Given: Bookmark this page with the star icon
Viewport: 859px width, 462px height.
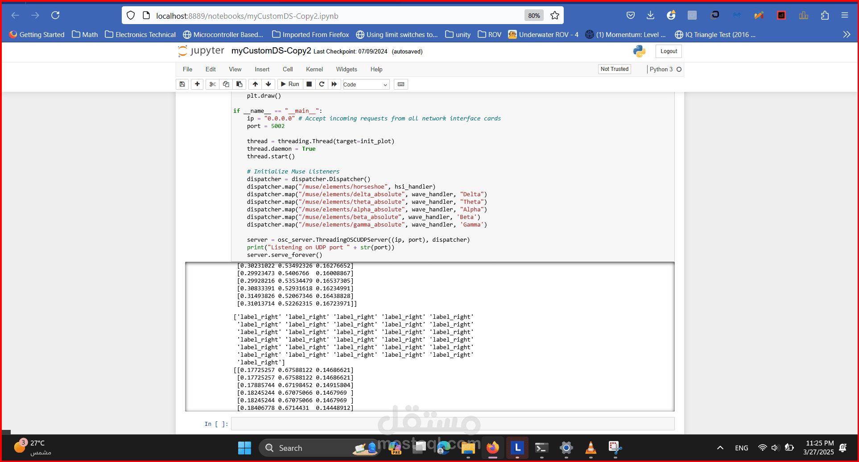Looking at the screenshot, I should click(x=555, y=16).
